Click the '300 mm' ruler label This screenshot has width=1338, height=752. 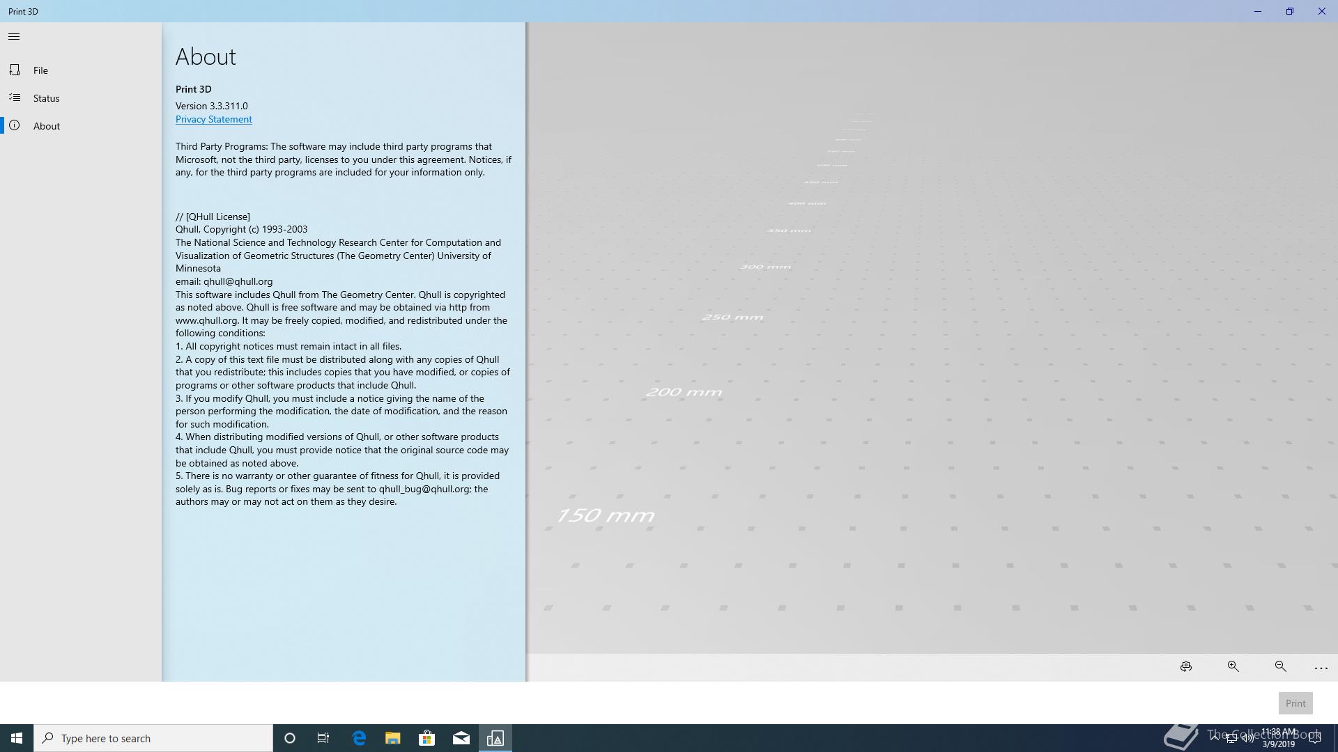pyautogui.click(x=765, y=267)
